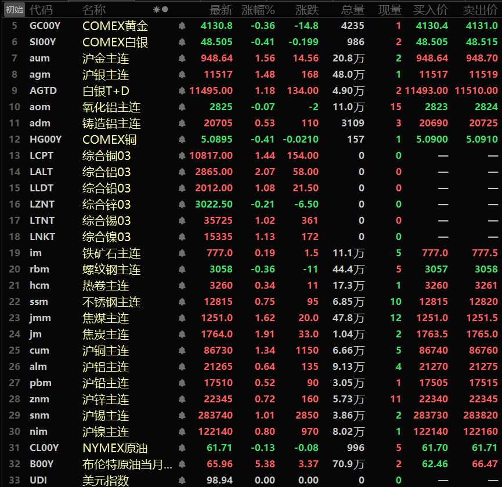This screenshot has height=487, width=502.
Task: Sort the list by 最新 column
Action: tap(221, 9)
